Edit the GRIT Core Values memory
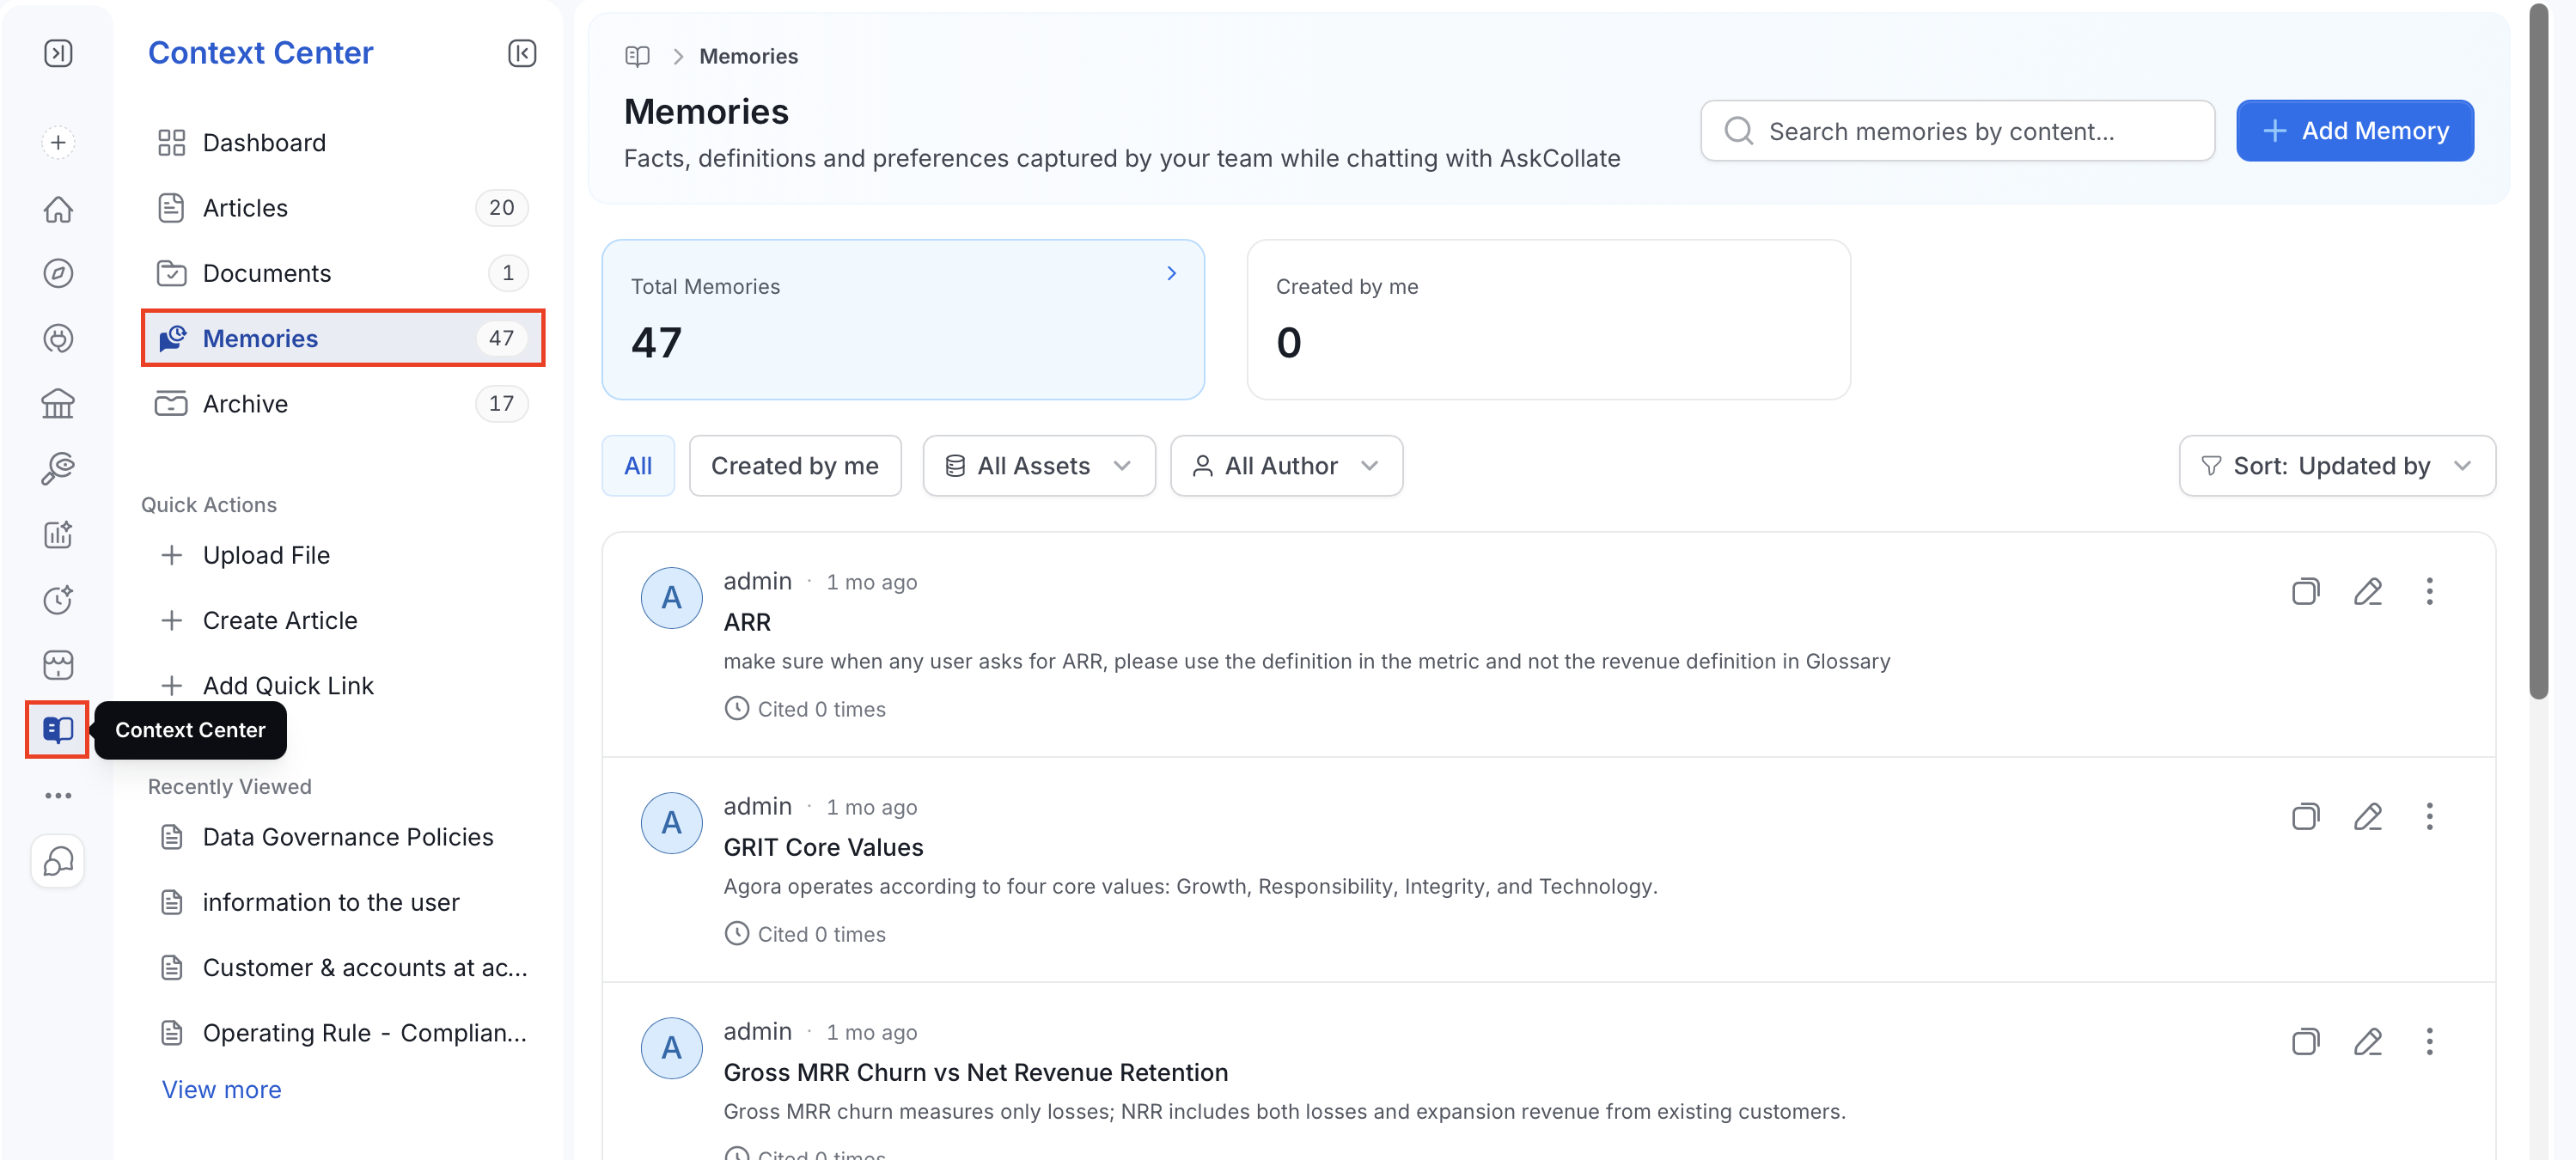Image resolution: width=2576 pixels, height=1160 pixels. [2367, 816]
